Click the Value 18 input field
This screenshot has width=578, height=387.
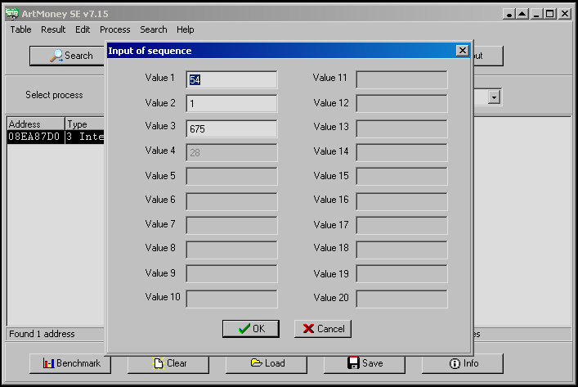click(401, 250)
